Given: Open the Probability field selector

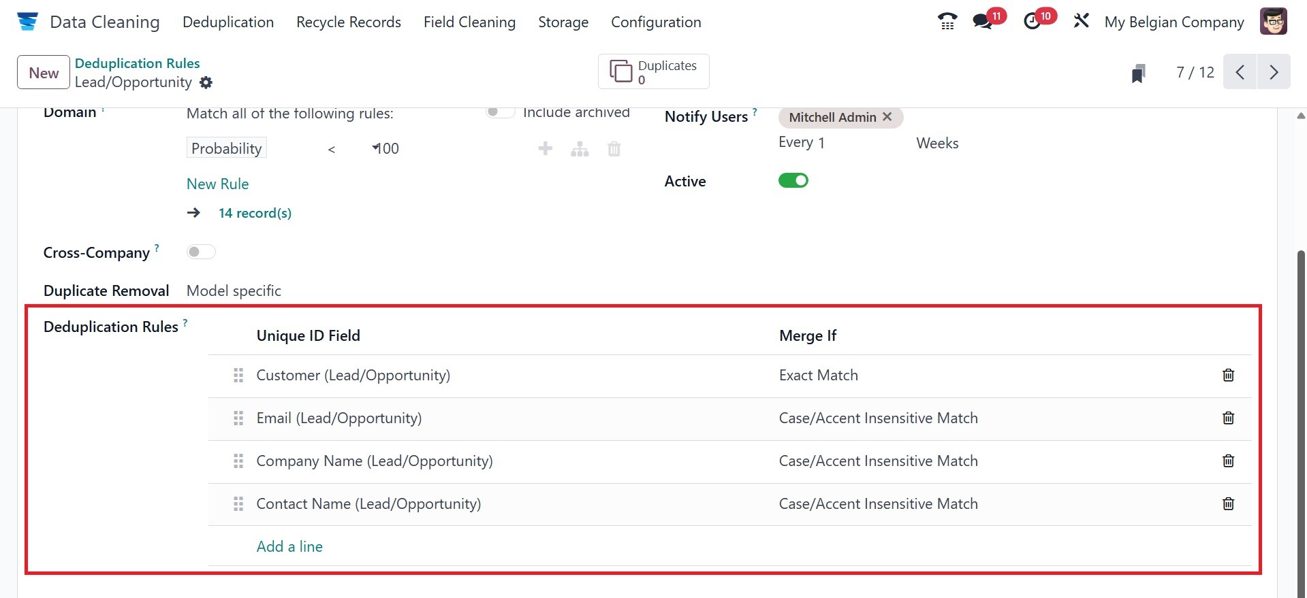Looking at the screenshot, I should [227, 148].
